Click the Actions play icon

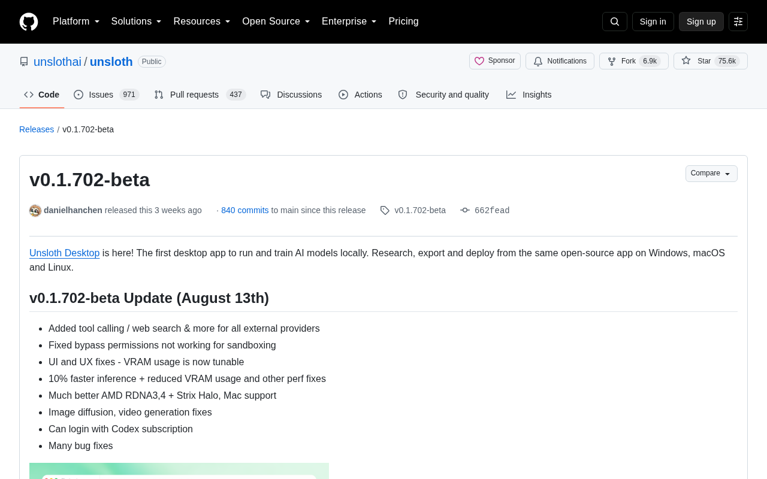(343, 95)
